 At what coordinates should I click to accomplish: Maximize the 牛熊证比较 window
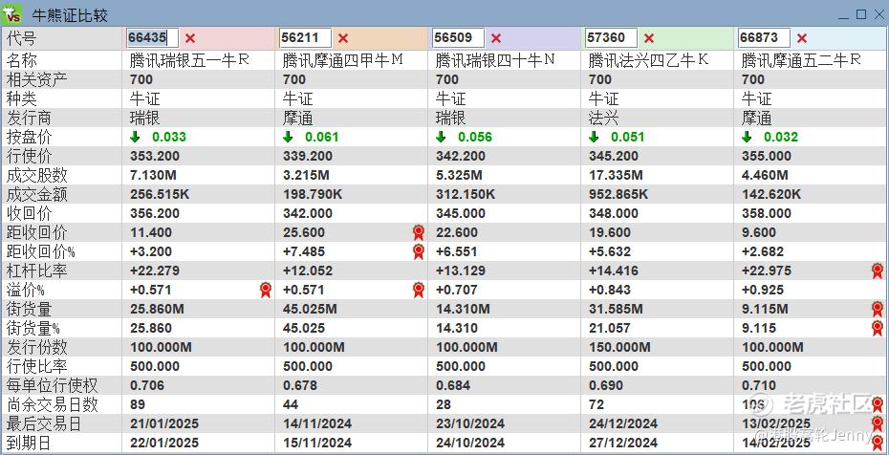coord(861,14)
